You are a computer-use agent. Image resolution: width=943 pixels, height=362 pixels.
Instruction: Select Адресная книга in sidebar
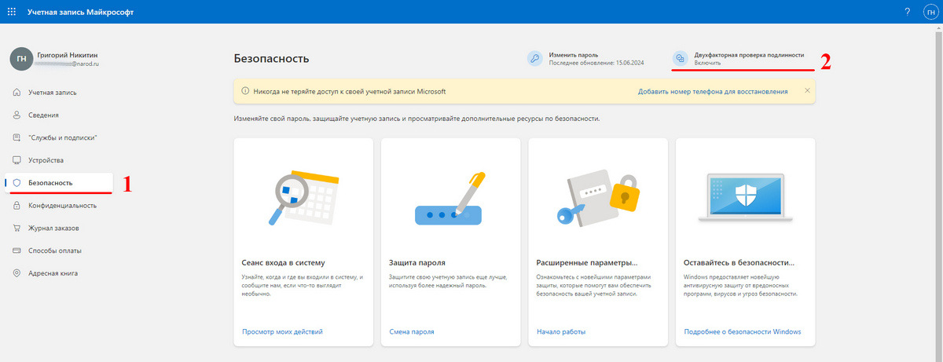tap(53, 273)
